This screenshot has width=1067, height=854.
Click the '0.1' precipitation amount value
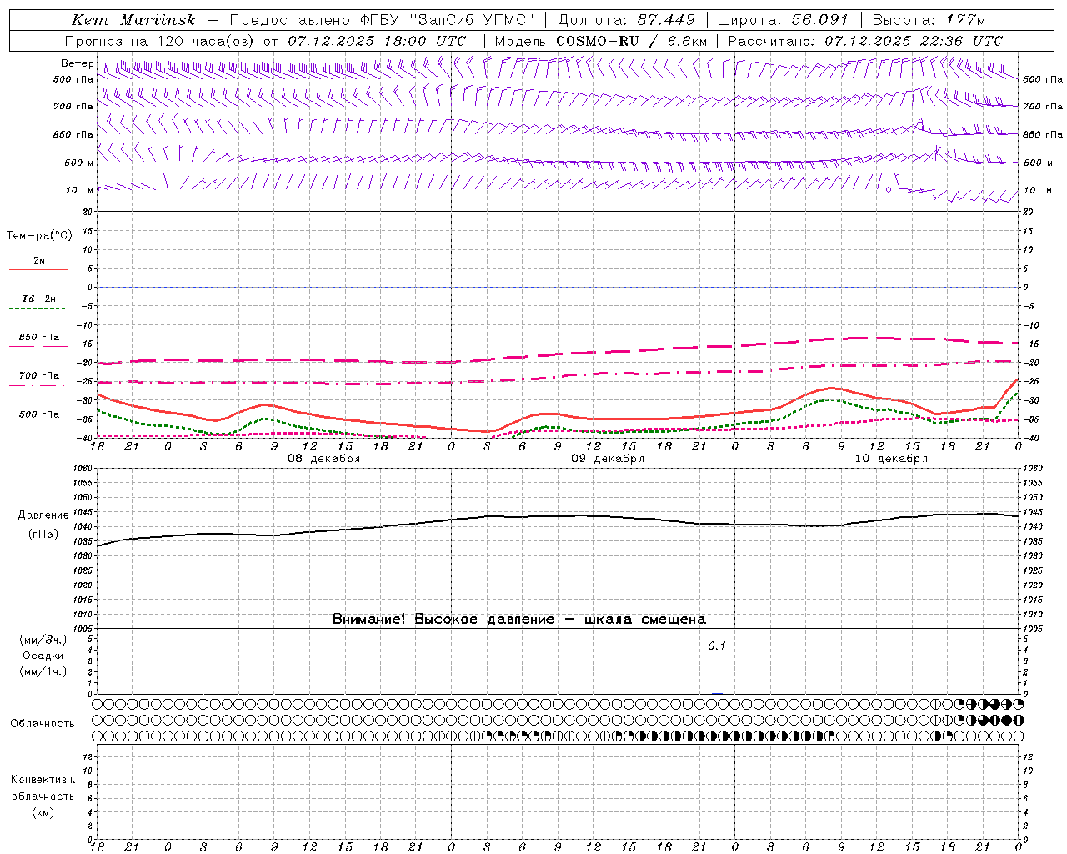click(x=717, y=646)
